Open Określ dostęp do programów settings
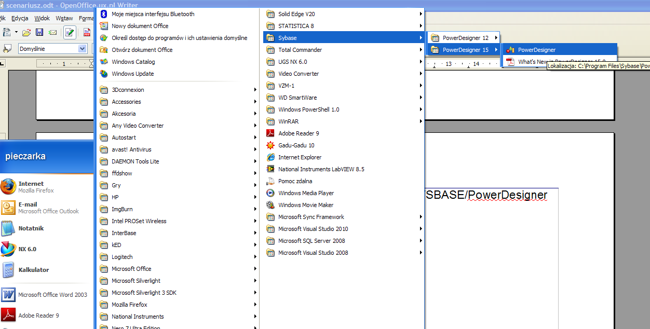The height and width of the screenshot is (329, 650). tap(177, 38)
